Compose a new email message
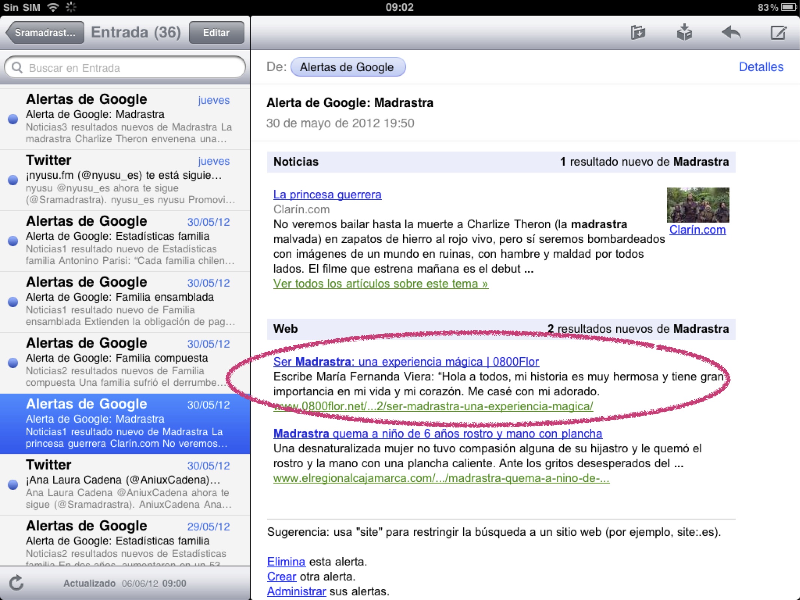Image resolution: width=800 pixels, height=600 pixels. (x=778, y=32)
